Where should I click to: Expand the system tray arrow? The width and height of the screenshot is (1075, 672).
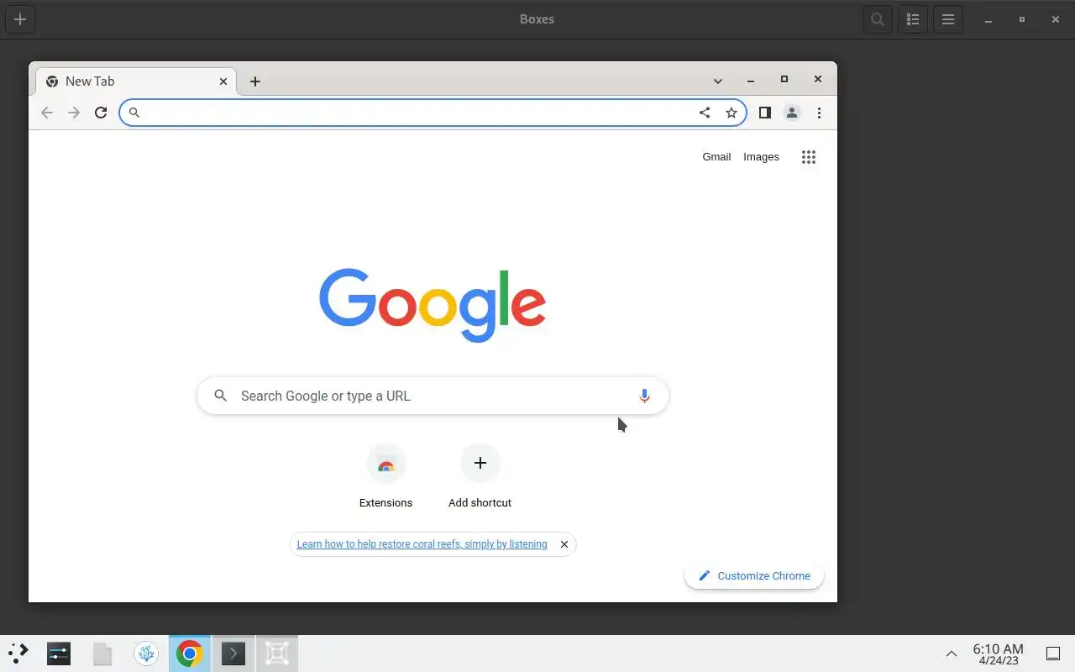[x=952, y=654]
